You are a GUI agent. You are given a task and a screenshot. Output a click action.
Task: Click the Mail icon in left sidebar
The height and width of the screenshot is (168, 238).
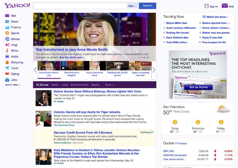coord(7,16)
